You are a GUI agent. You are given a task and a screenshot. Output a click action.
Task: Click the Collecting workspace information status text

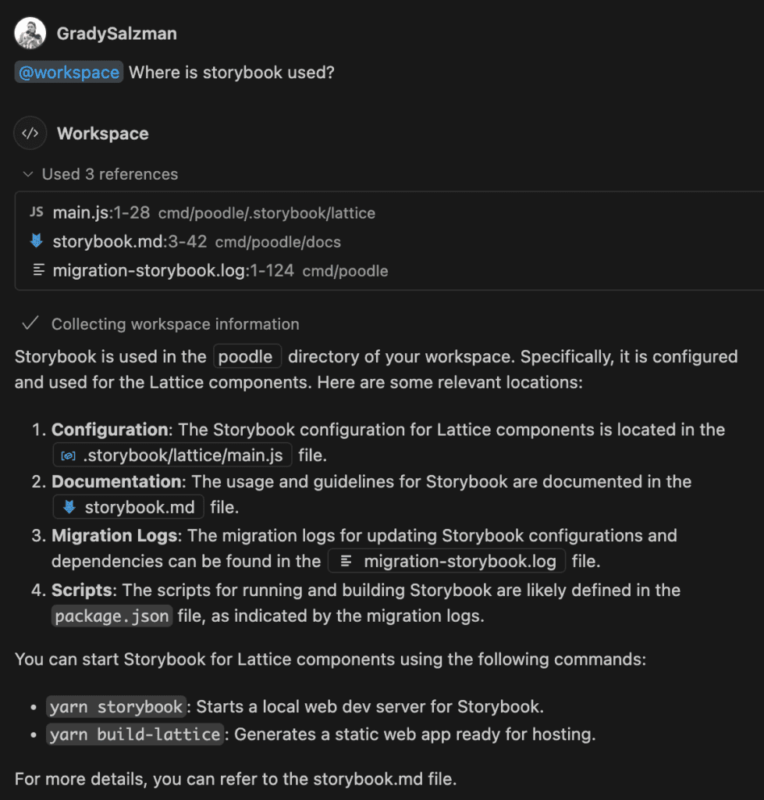tap(175, 324)
